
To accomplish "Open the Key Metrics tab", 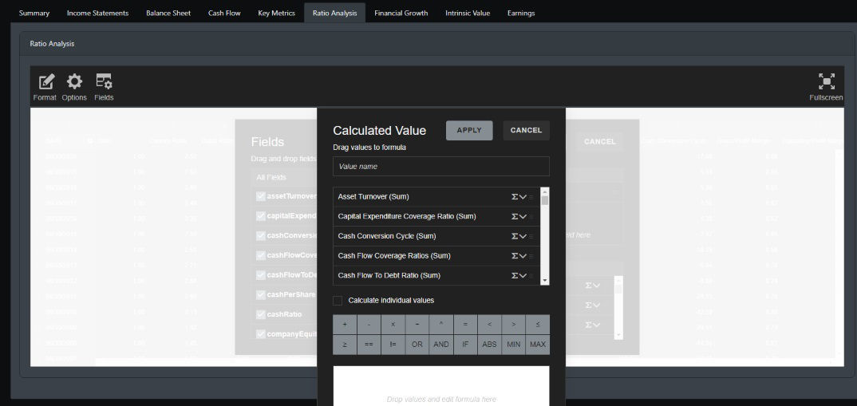I will [x=277, y=13].
